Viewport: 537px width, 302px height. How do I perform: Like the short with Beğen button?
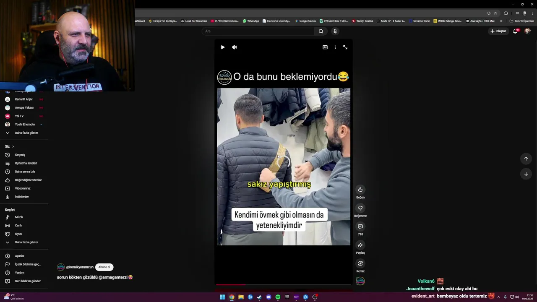tap(360, 190)
